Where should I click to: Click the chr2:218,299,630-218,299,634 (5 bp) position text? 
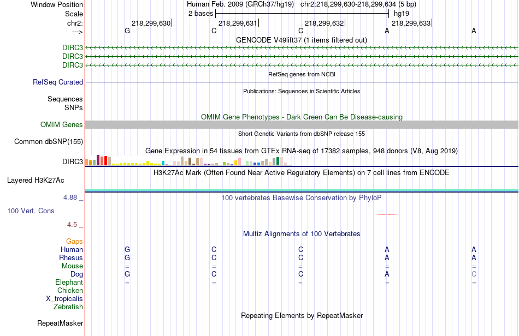[358, 4]
